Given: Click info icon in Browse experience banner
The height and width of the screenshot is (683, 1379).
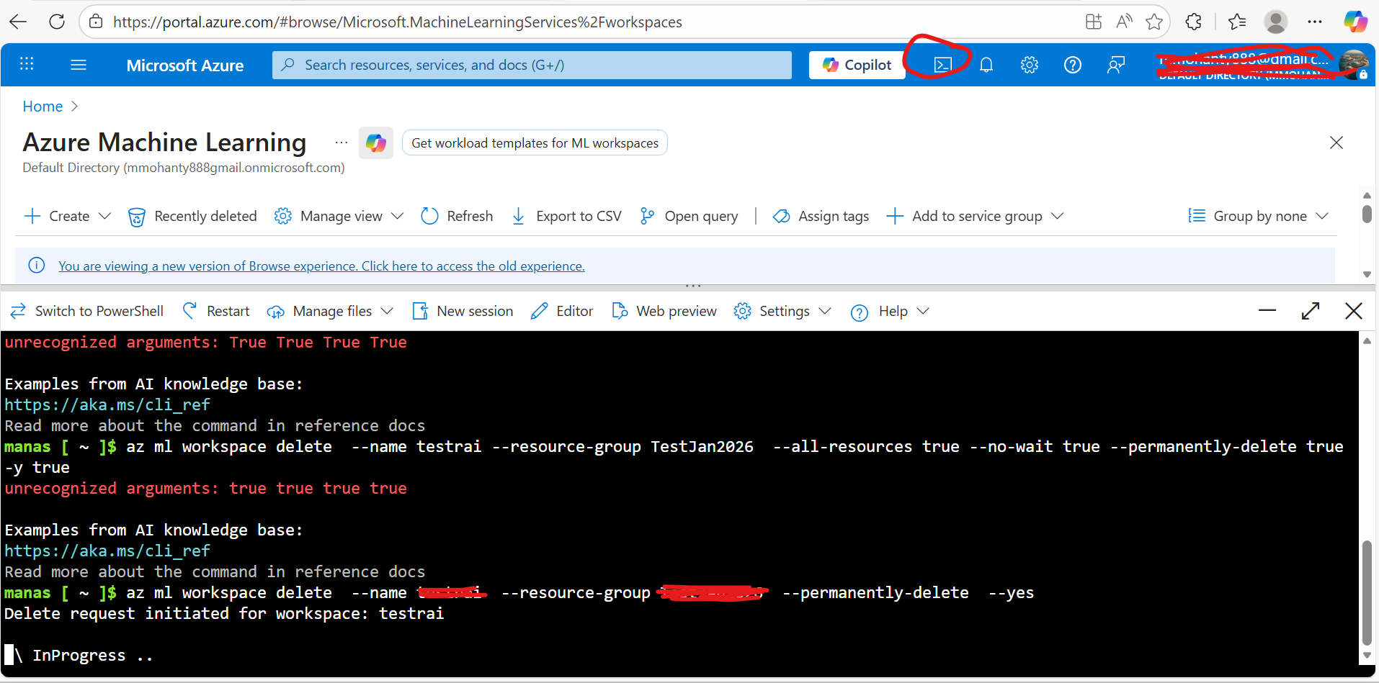Looking at the screenshot, I should coord(36,266).
